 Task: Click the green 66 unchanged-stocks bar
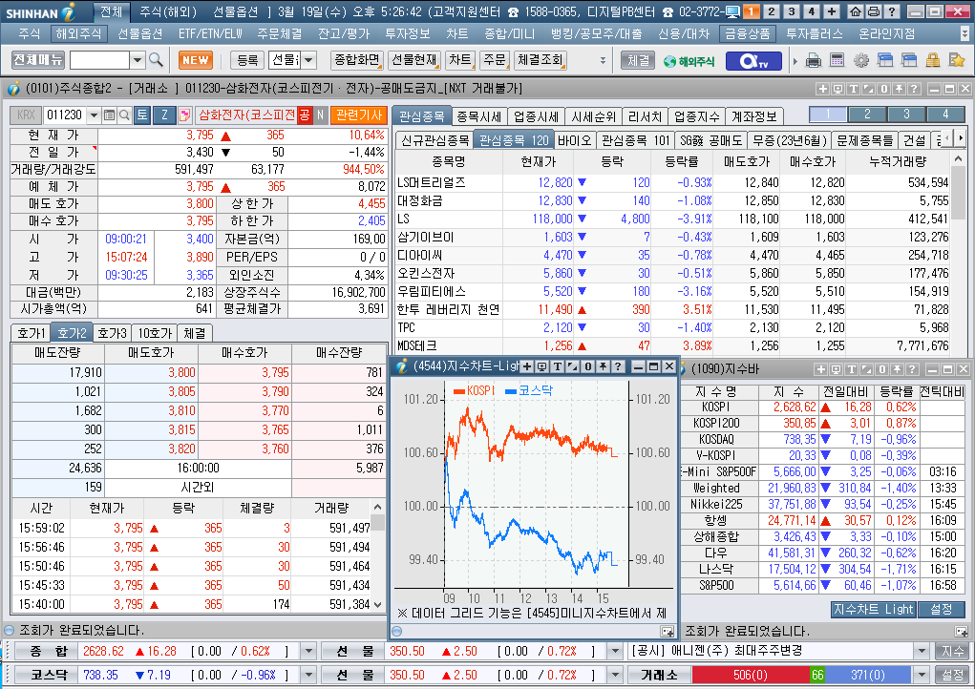pyautogui.click(x=817, y=675)
